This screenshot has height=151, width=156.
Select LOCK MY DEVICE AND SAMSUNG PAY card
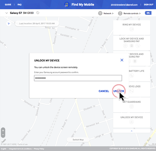132,43
